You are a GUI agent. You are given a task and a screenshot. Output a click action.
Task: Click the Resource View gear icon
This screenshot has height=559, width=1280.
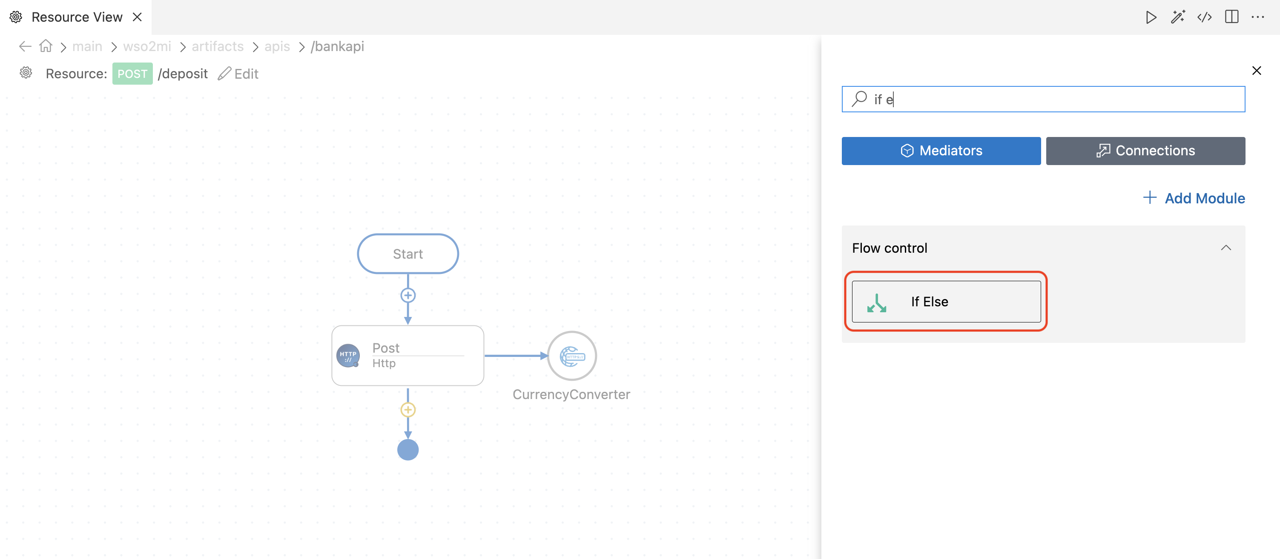click(x=16, y=17)
